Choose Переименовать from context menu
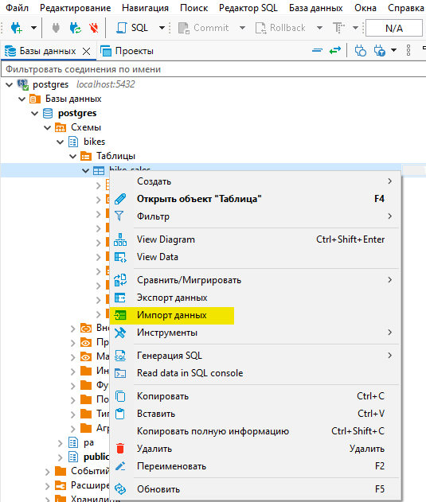The height and width of the screenshot is (502, 426). pos(255,466)
